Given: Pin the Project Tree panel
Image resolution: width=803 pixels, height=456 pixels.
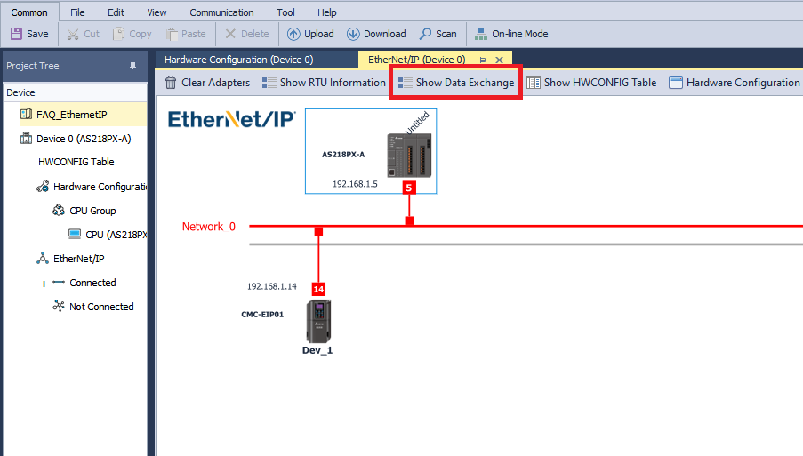Looking at the screenshot, I should 133,66.
